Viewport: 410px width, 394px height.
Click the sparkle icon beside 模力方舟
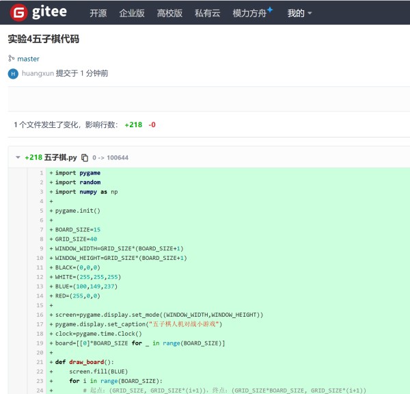pos(270,10)
